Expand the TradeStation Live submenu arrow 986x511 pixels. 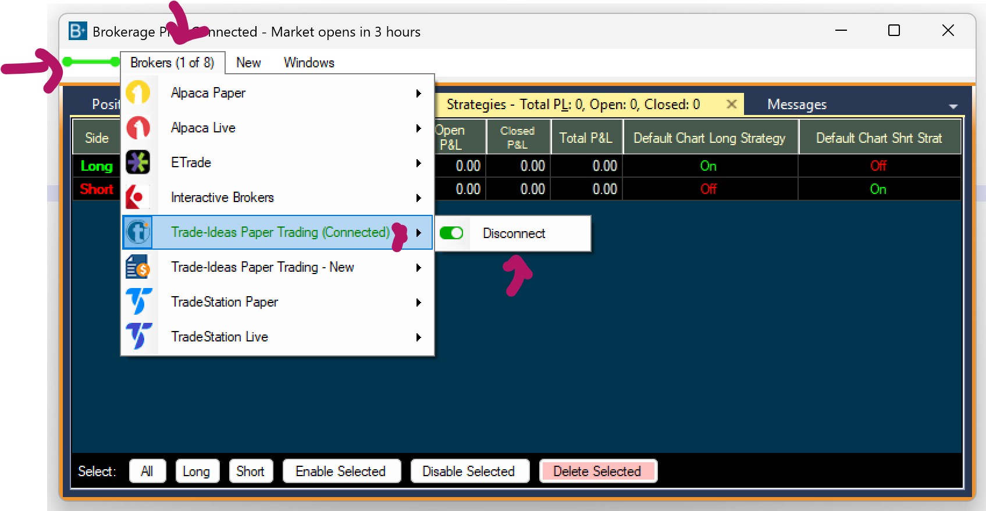pos(418,337)
